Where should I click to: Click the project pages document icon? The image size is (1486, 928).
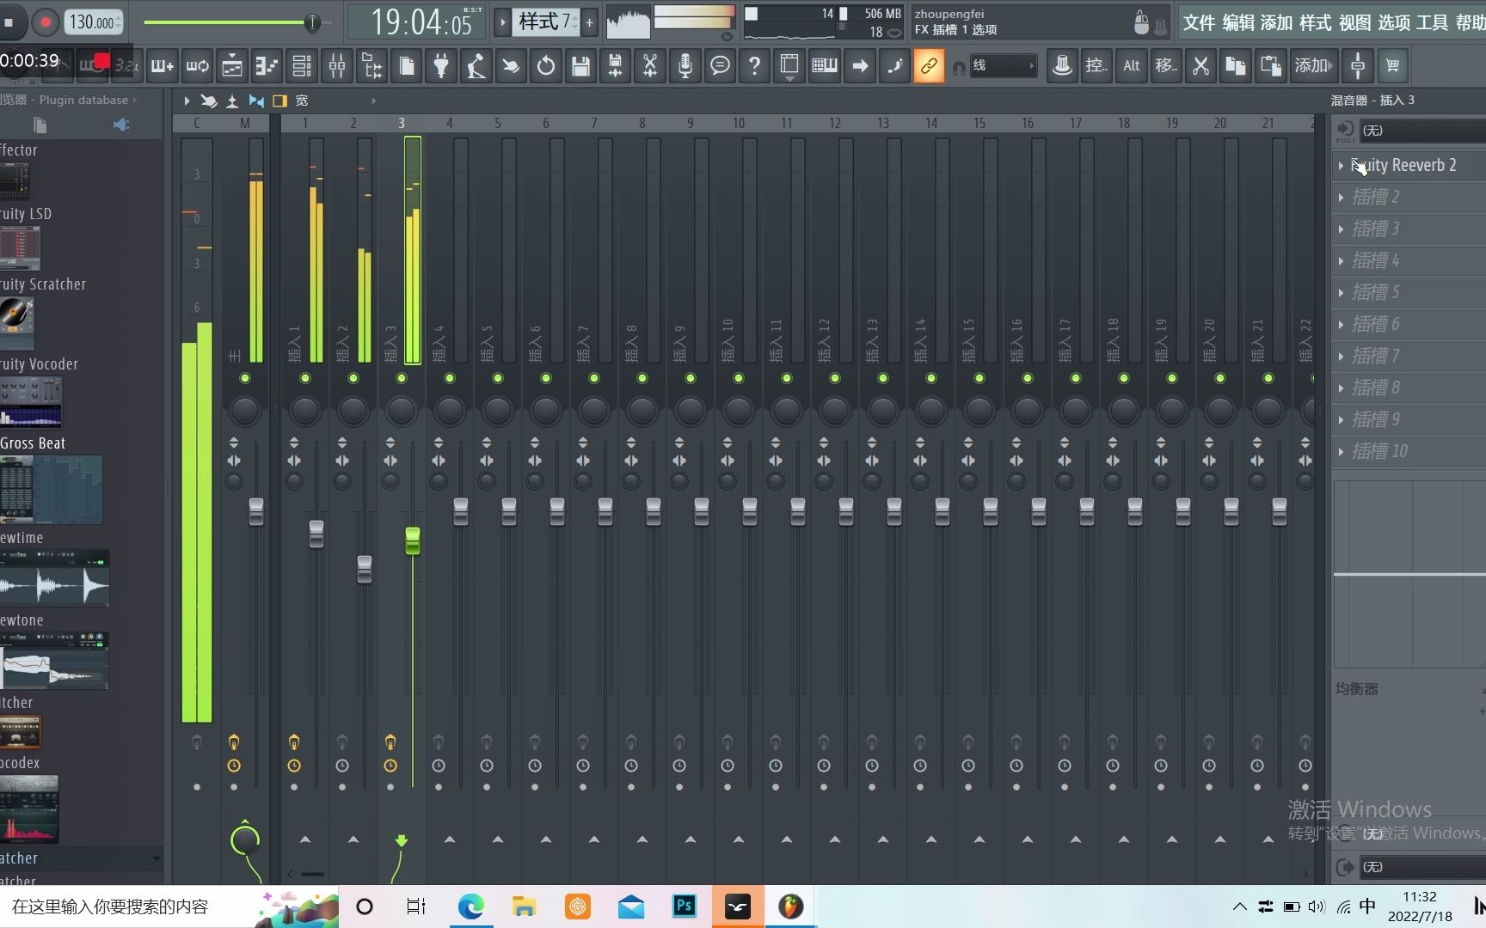tap(407, 65)
